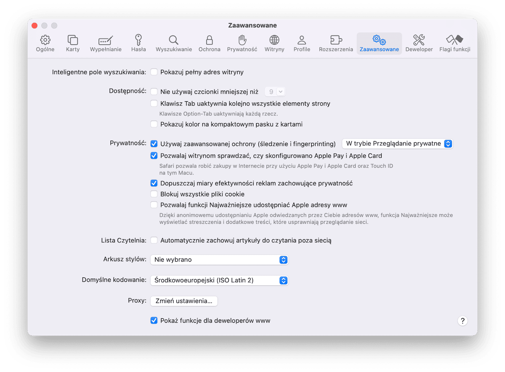Enable Pokazuj kolor na kompaktowym pasku
The width and height of the screenshot is (505, 372).
point(154,124)
